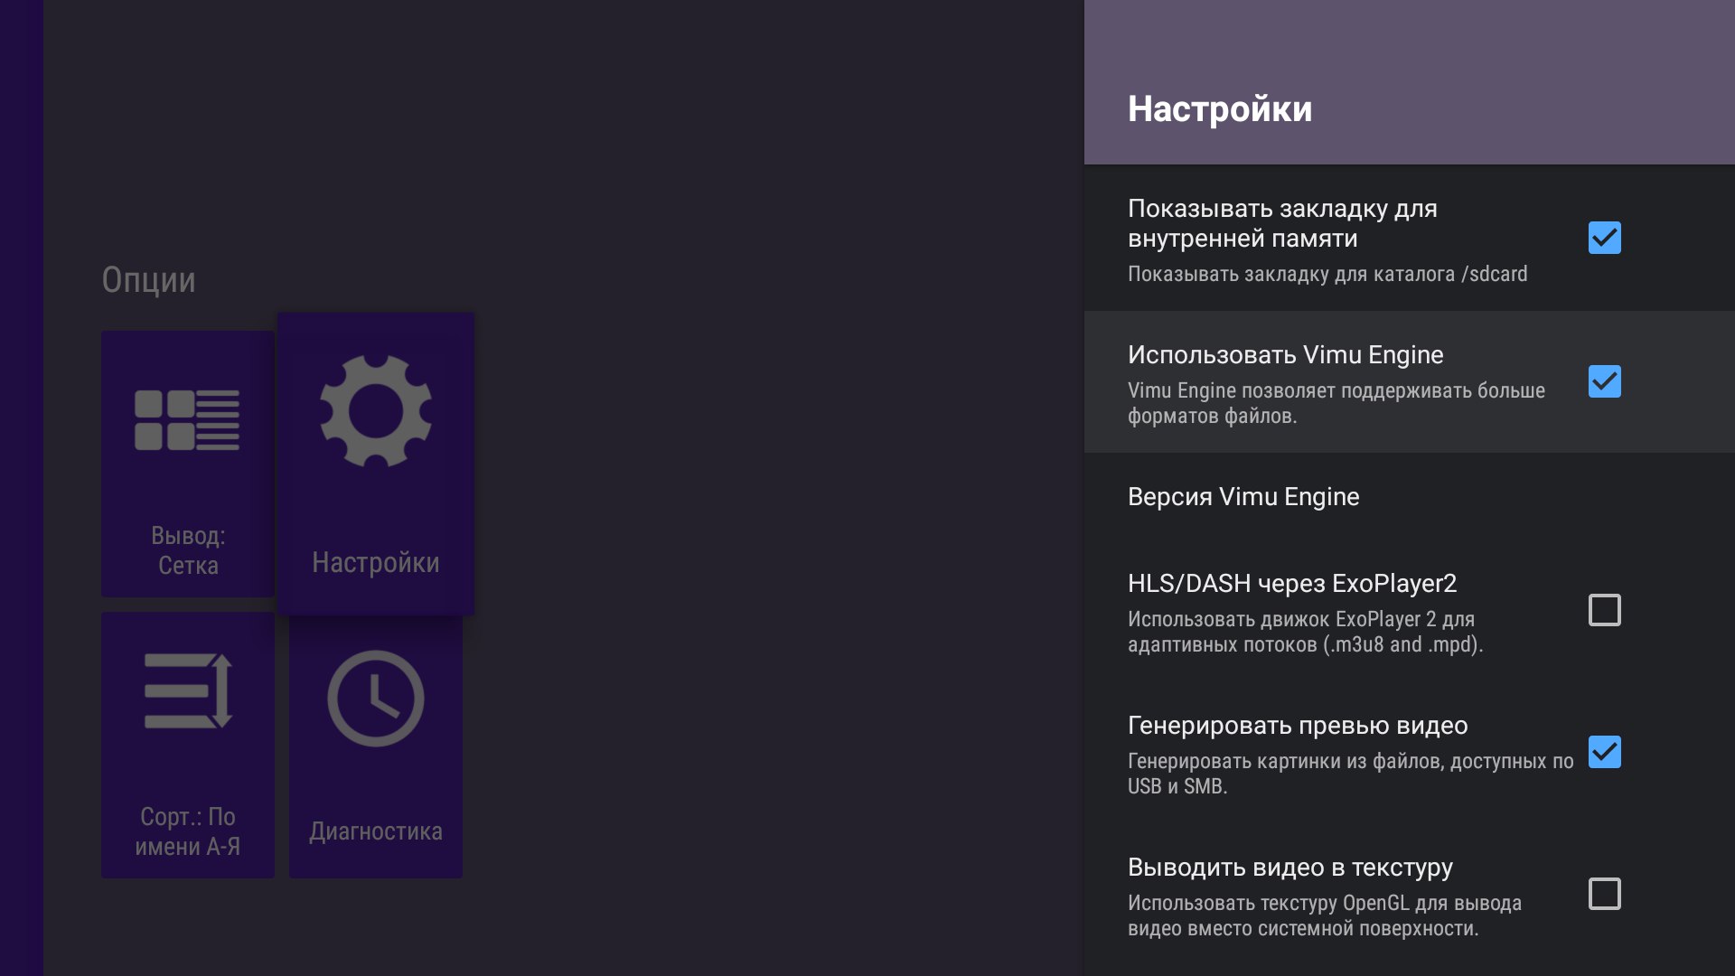
Task: Open the 'Настройки' tile label
Action: pos(375,562)
